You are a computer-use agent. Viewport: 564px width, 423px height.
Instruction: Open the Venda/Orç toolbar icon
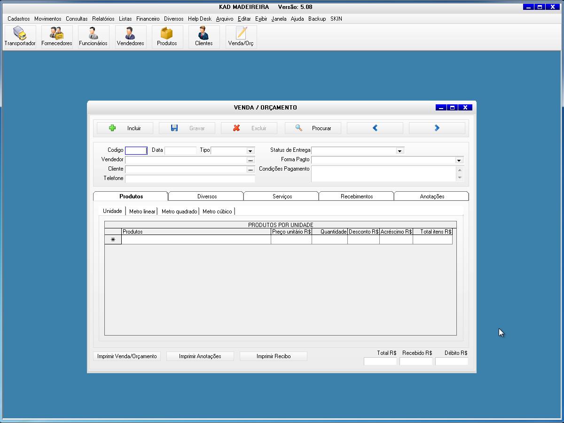click(241, 37)
